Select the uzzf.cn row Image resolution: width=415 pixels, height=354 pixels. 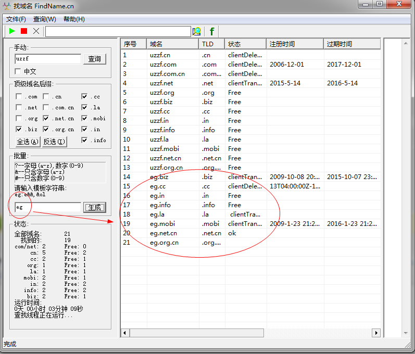pyautogui.click(x=250, y=55)
